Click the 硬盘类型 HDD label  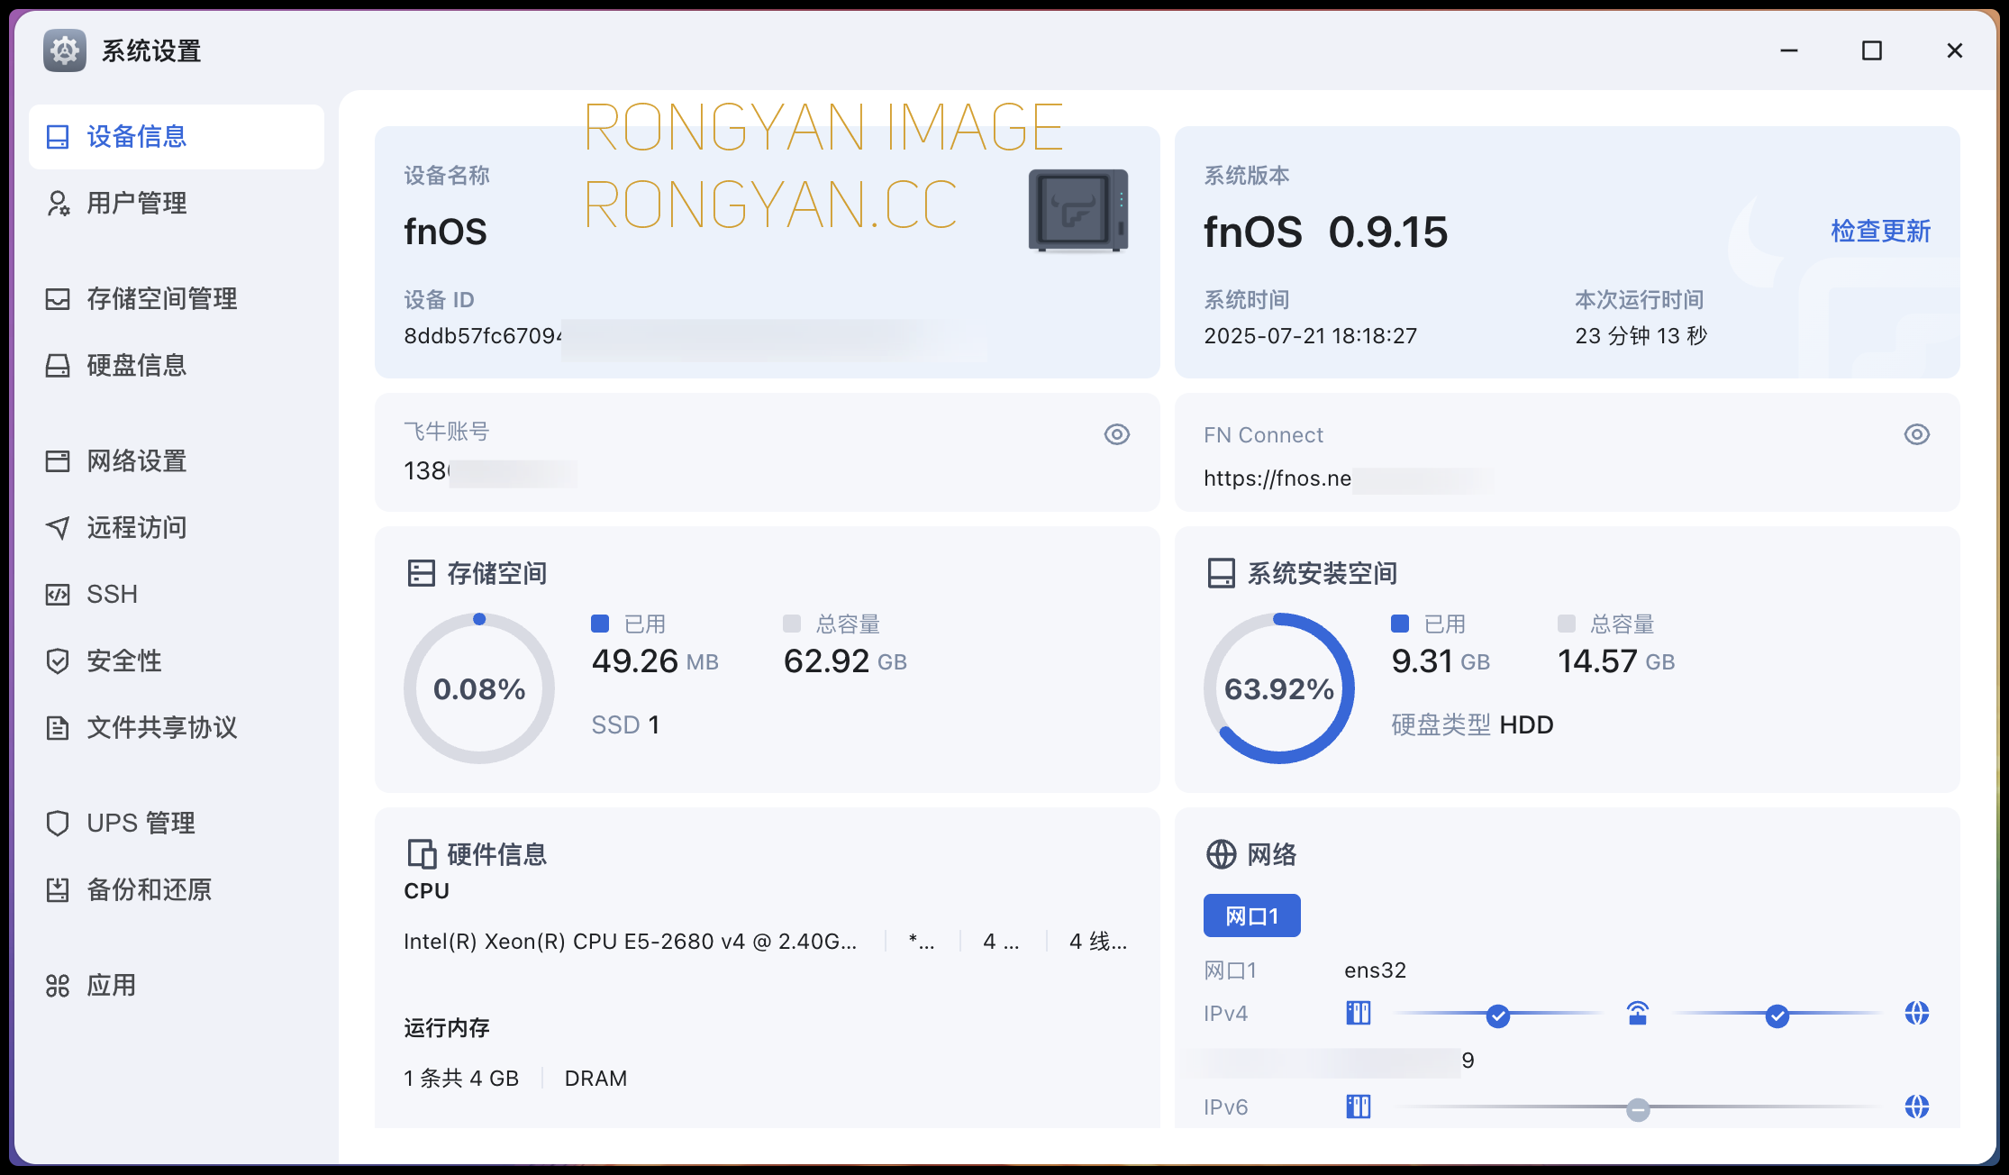(1472, 724)
